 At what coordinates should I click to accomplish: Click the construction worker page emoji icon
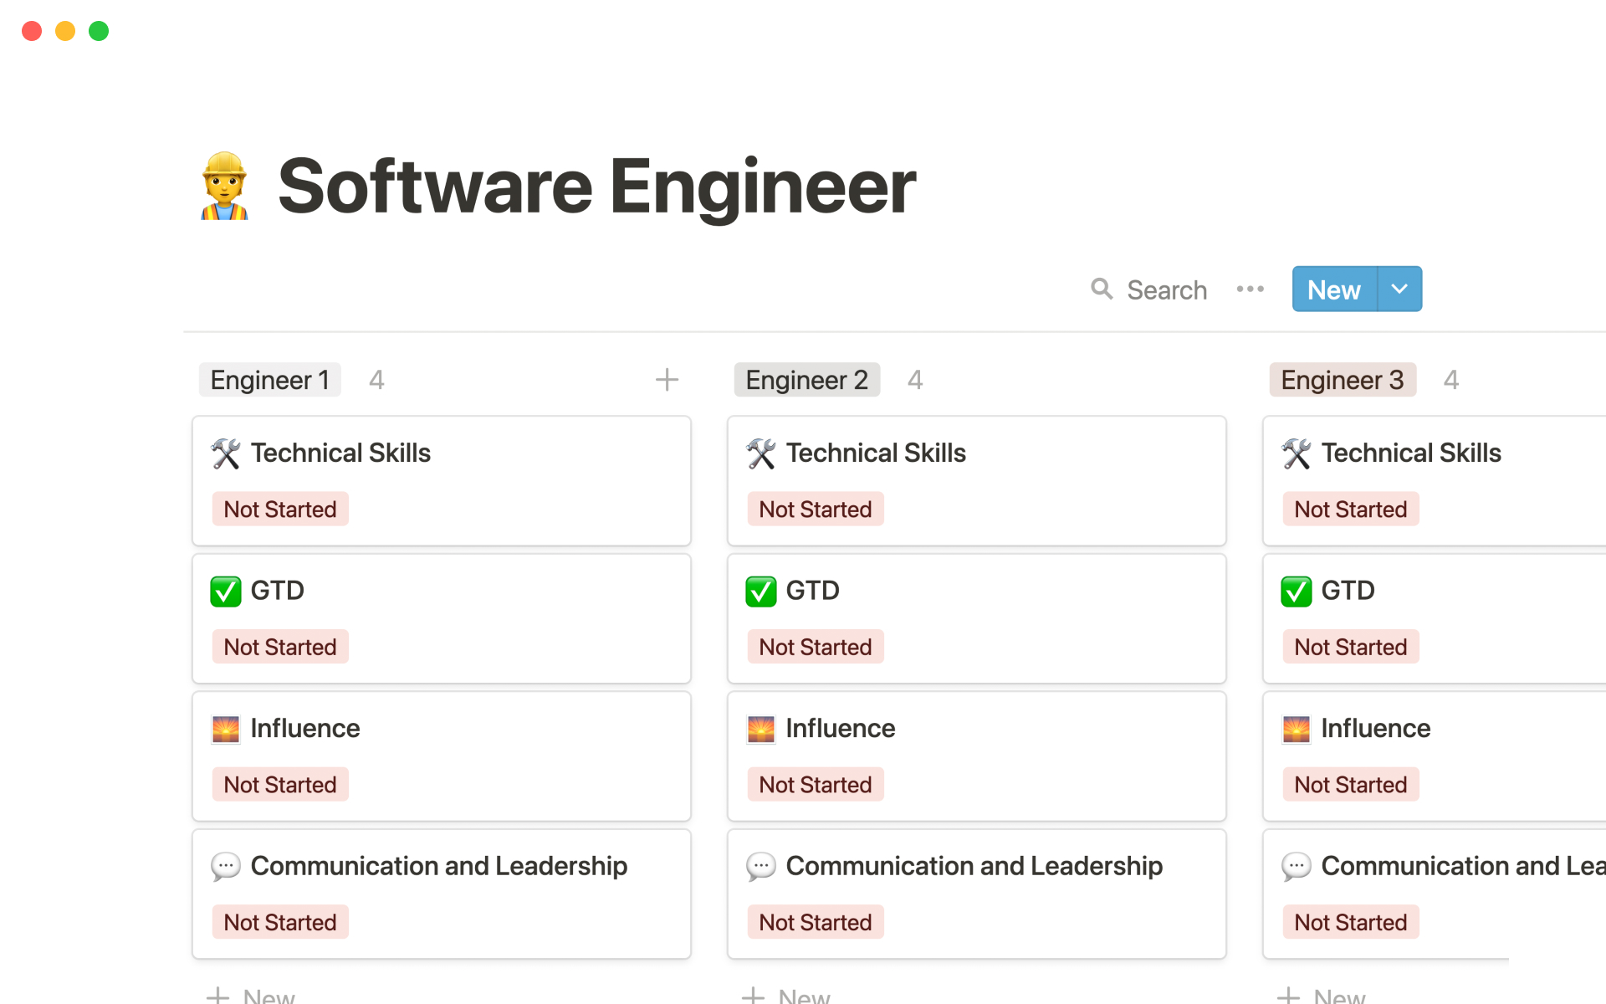(x=224, y=186)
